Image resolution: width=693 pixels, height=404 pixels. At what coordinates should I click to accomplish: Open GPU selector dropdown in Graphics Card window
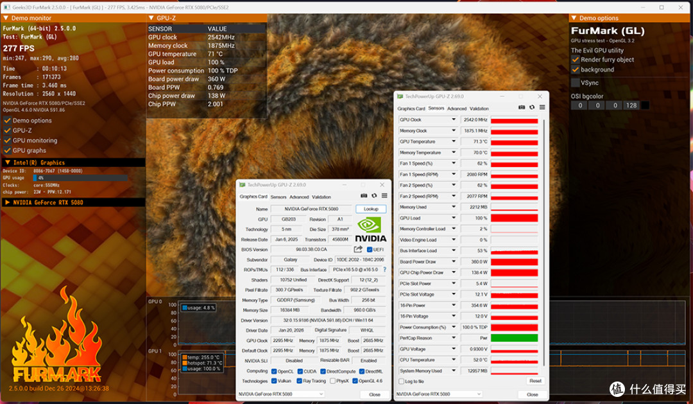click(x=281, y=394)
